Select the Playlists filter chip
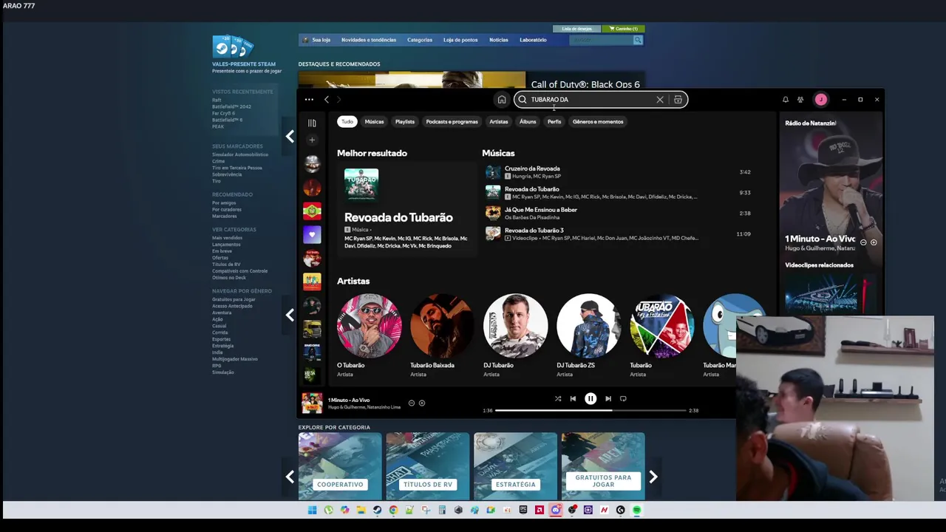 pyautogui.click(x=405, y=121)
